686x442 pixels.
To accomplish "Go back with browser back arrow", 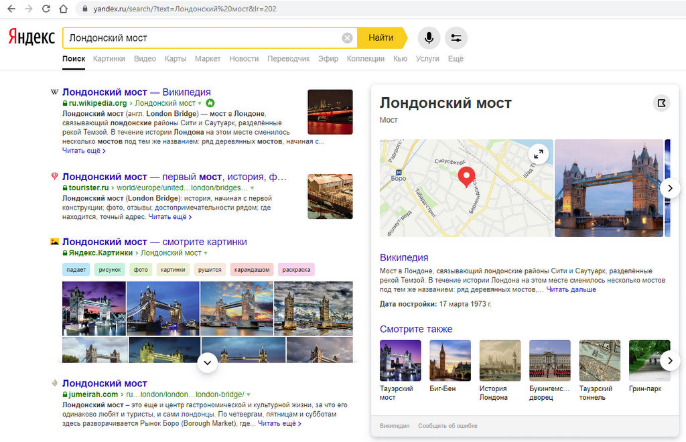I will (11, 9).
